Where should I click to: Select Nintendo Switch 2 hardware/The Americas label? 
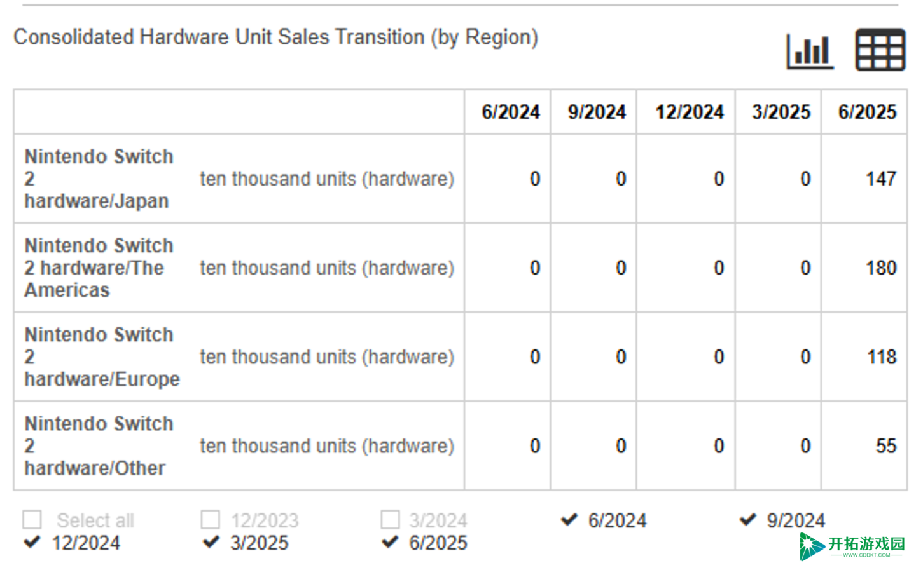coord(99,268)
